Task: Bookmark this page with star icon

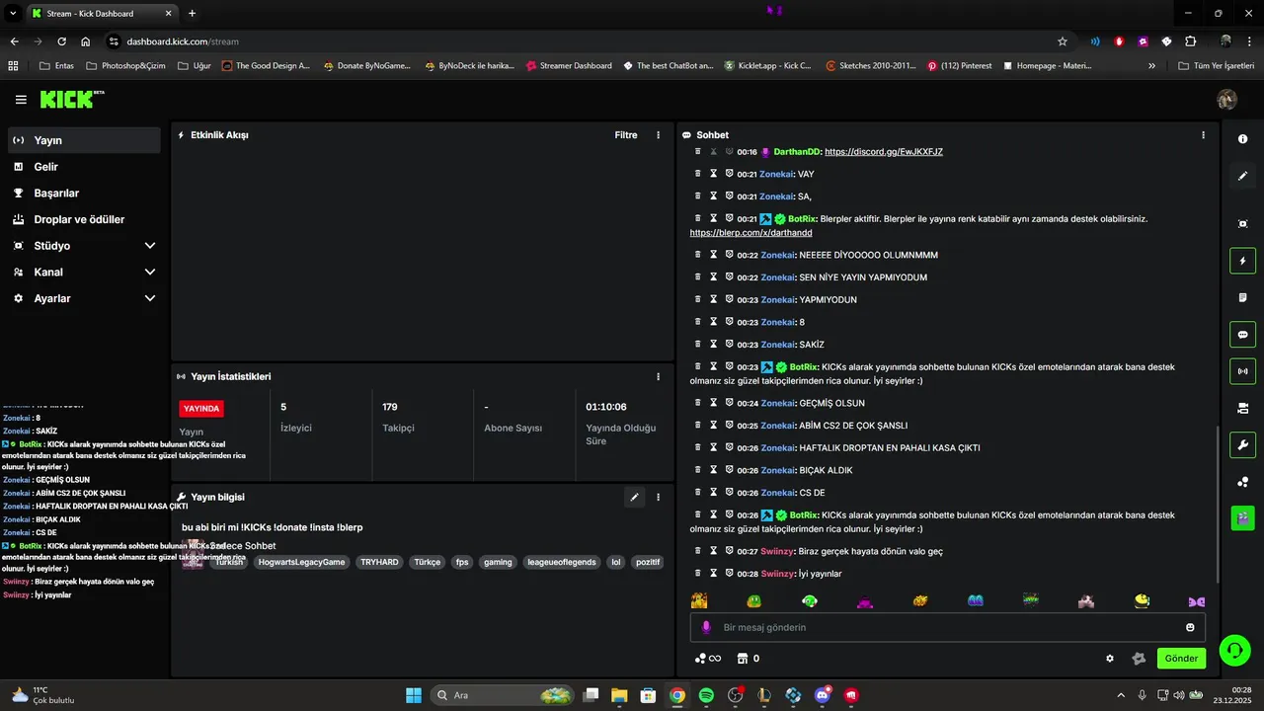Action: (x=1063, y=41)
